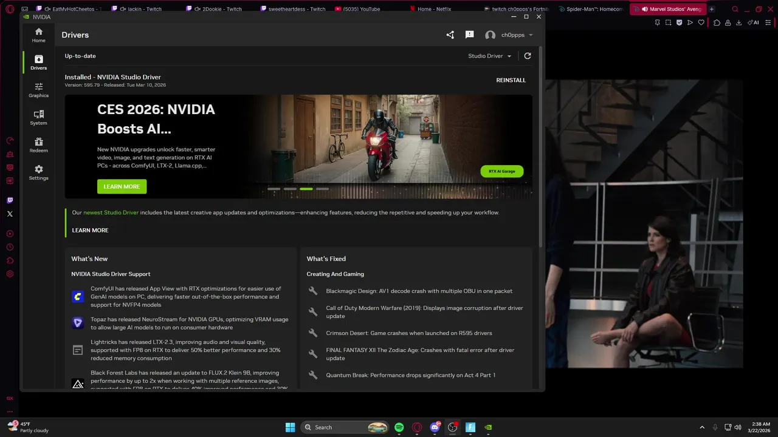Open Discord from the taskbar

point(435,427)
